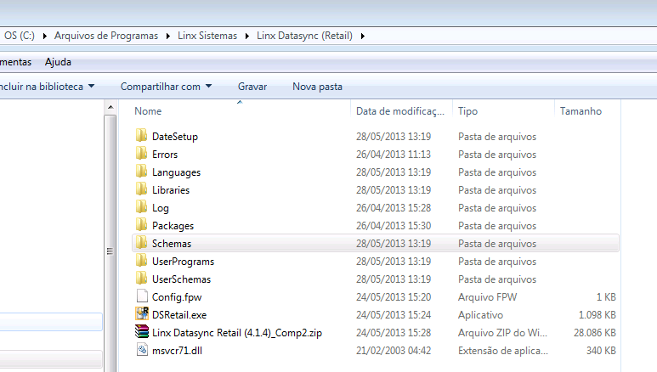Screen dimensions: 657x372
Task: Select Linx Datasync Retail (4.1.4)_Comp2.zip name
Action: (x=237, y=333)
